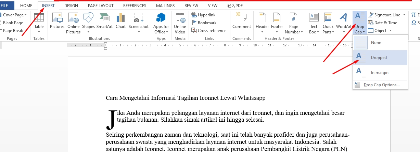Screen dimensions: 420x152
Task: Insert a Page Break
Action: tap(12, 31)
